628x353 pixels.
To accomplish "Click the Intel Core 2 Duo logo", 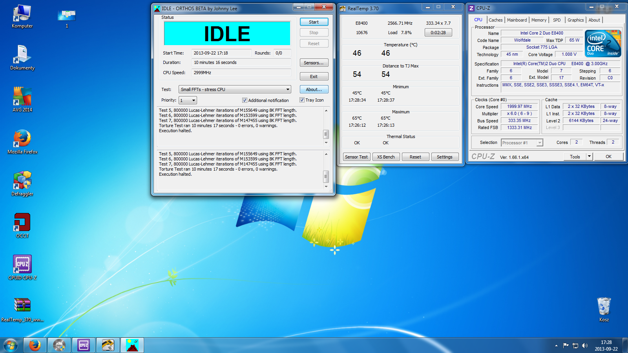I will [x=603, y=43].
